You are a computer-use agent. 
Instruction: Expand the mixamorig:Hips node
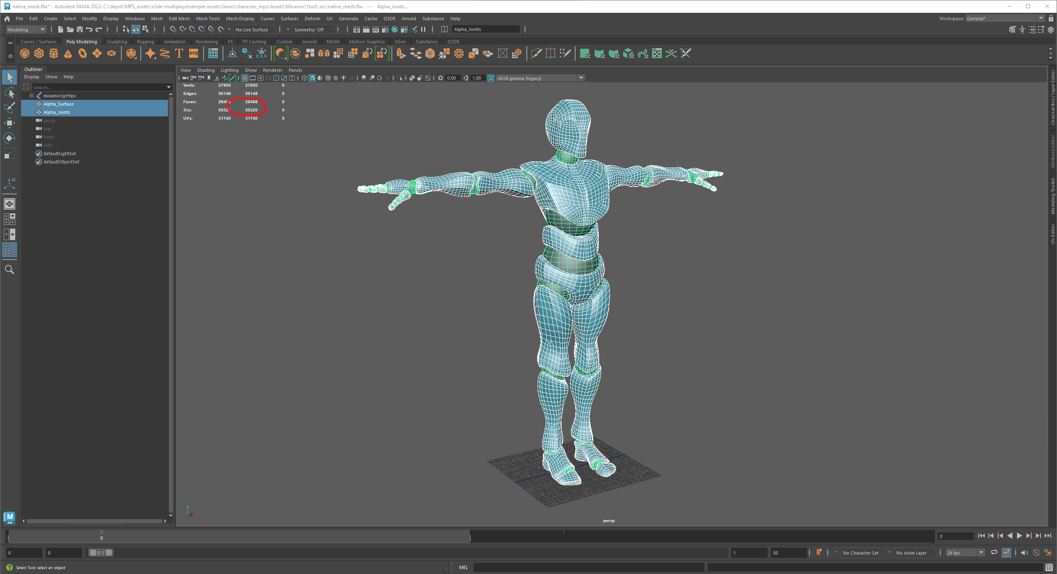pyautogui.click(x=31, y=96)
